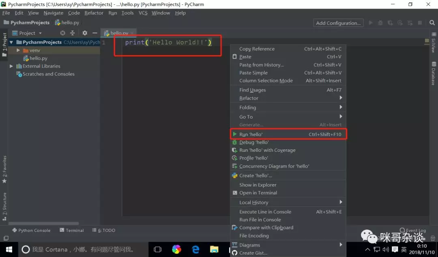Click the collapse all icon in Project panel
Screen dimensions: 438x257
pos(73,33)
